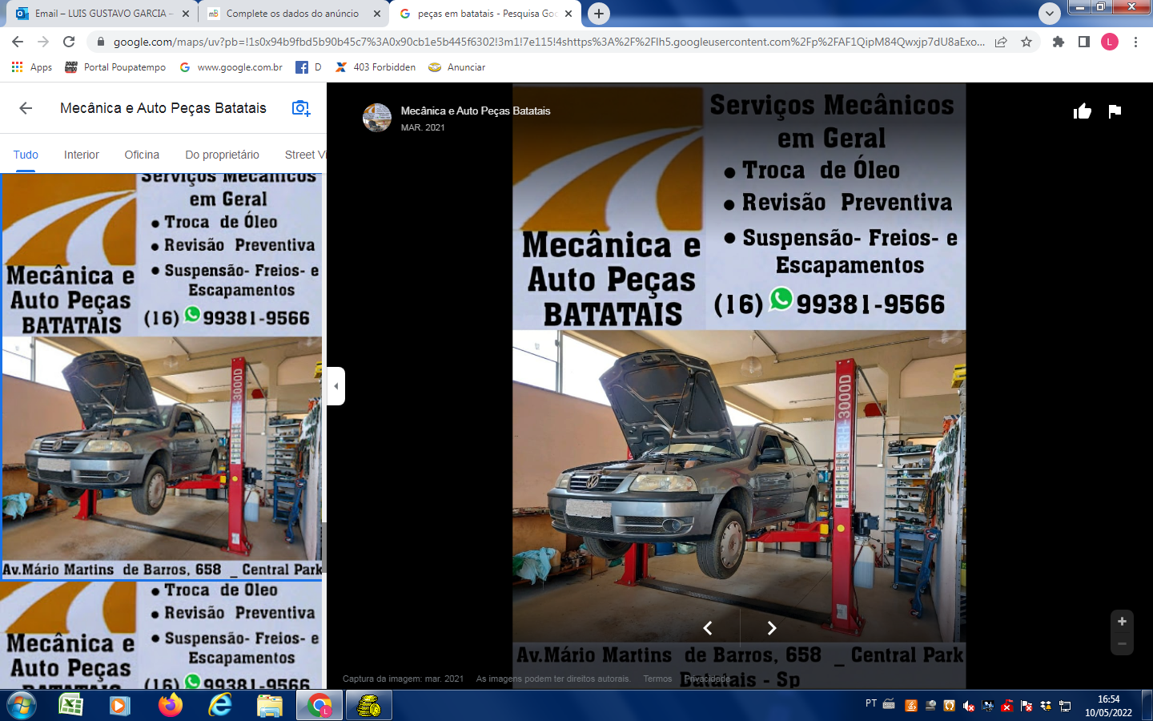This screenshot has height=721, width=1153.
Task: Launch Internet Explorer from taskbar
Action: [x=220, y=705]
